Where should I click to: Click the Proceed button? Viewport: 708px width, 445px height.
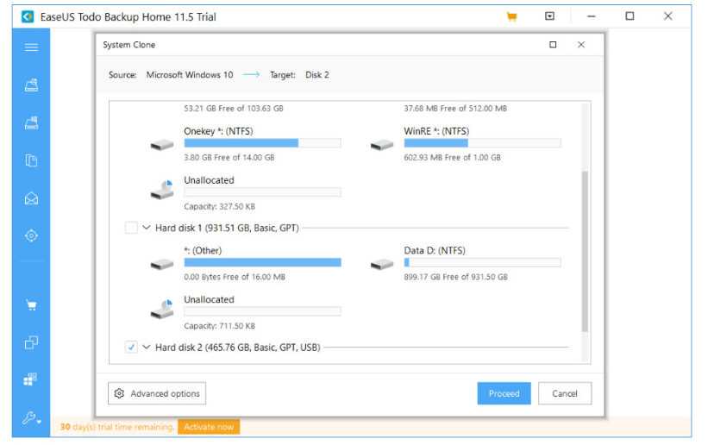[504, 393]
